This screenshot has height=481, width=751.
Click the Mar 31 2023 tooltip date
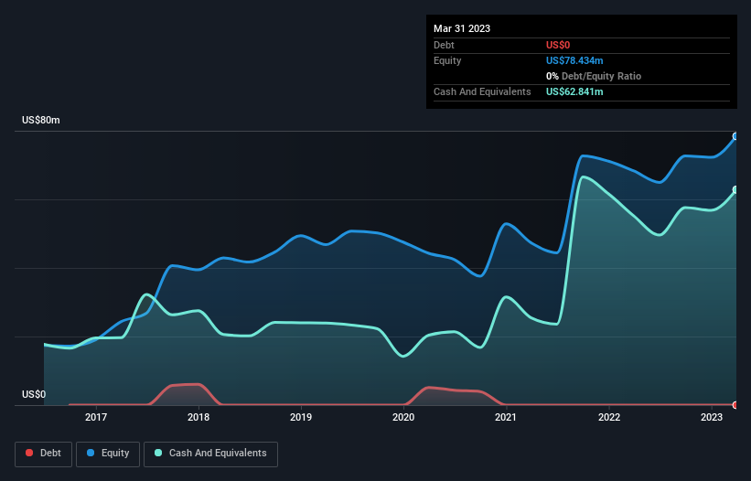[x=462, y=28]
